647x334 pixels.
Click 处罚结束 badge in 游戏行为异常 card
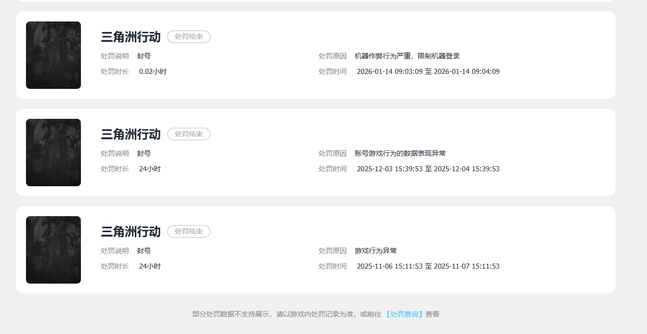coord(189,231)
